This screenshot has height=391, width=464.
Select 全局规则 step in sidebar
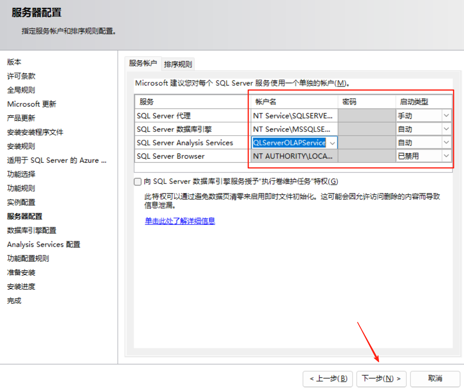tap(21, 90)
